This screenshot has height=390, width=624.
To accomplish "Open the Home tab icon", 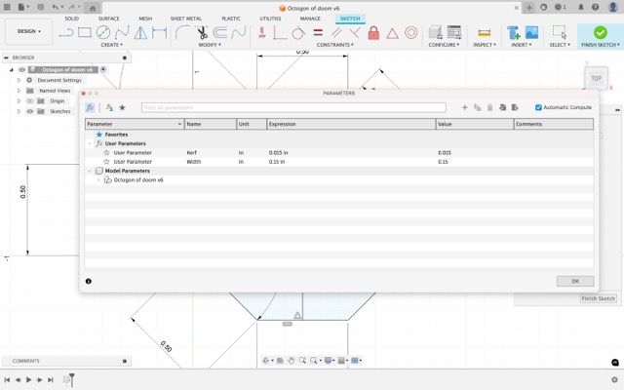I will pos(93,8).
